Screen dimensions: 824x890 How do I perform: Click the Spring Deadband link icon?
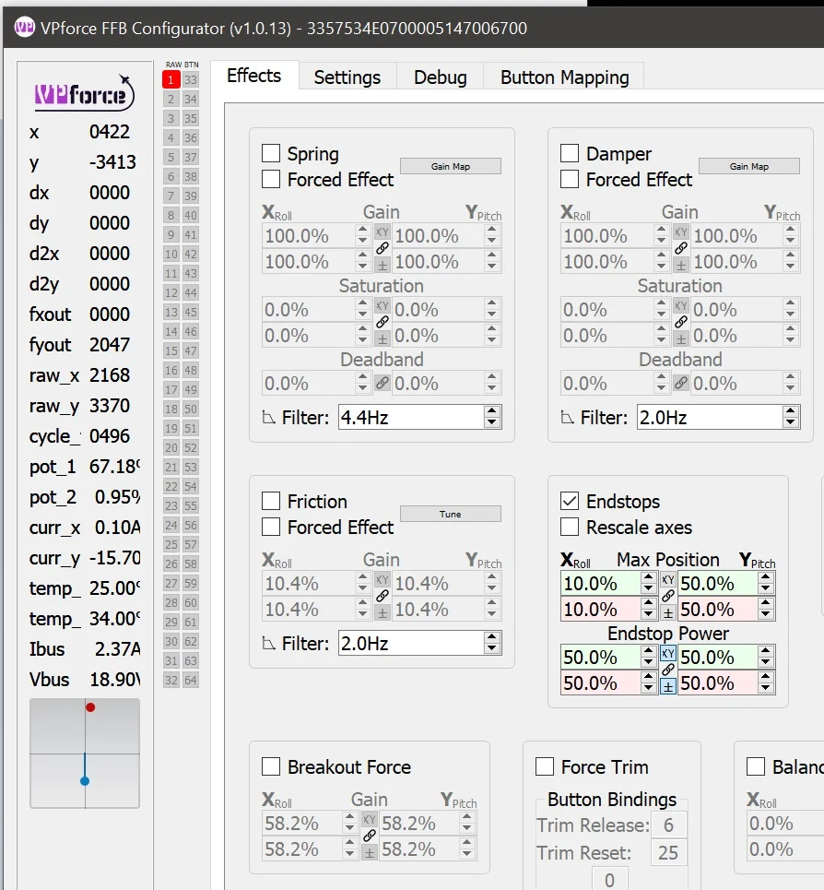(383, 383)
